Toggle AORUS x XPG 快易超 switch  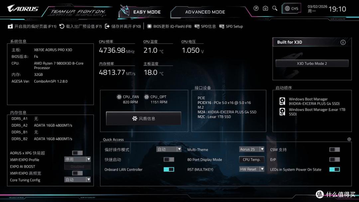pyautogui.click(x=77, y=153)
